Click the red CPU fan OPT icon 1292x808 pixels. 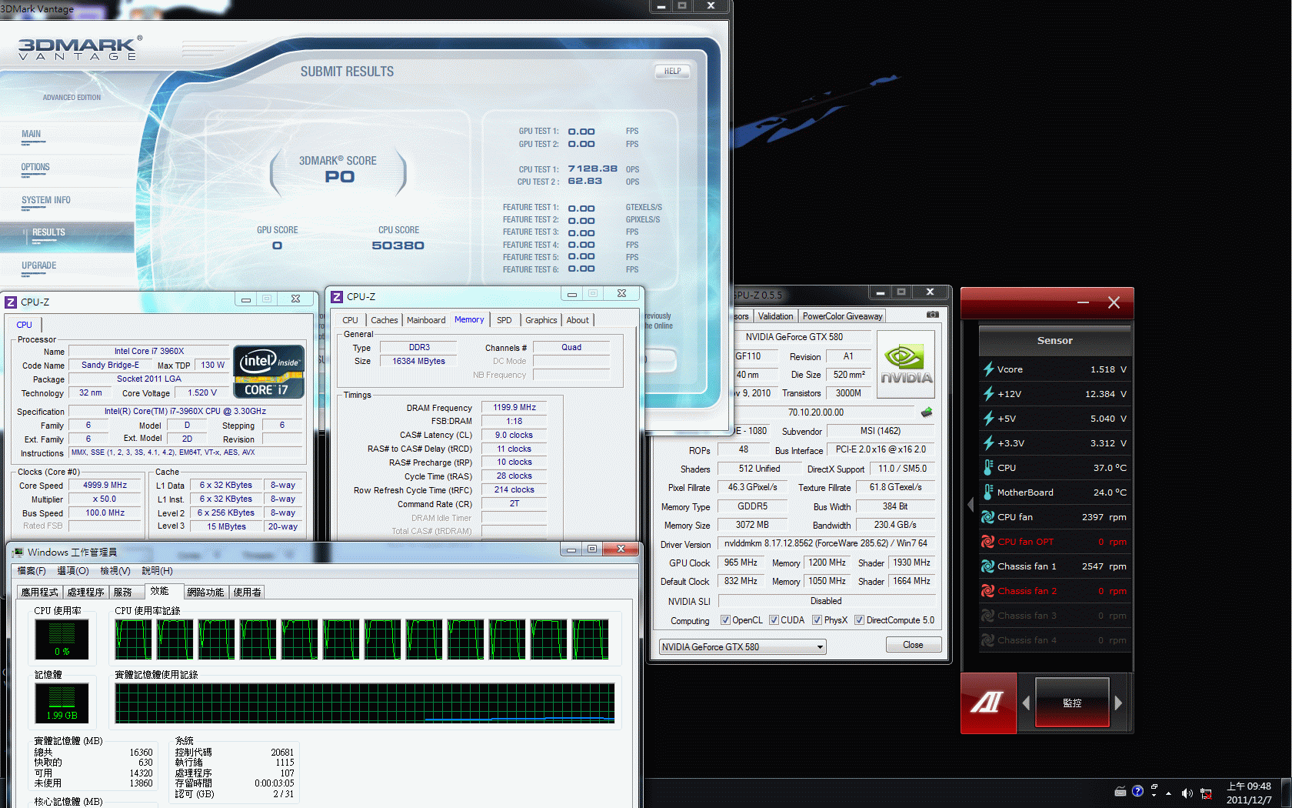[x=988, y=542]
